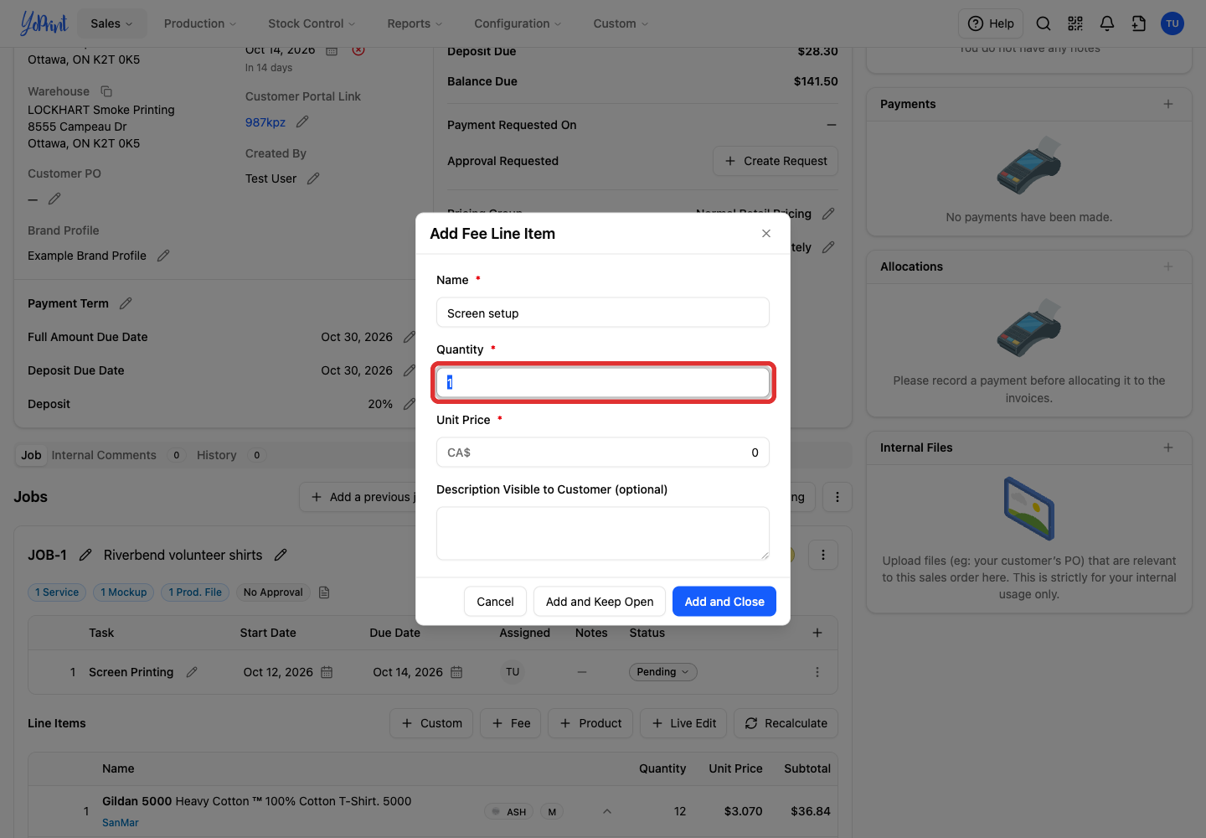Edit the Customer PO value
The width and height of the screenshot is (1206, 838).
54,199
